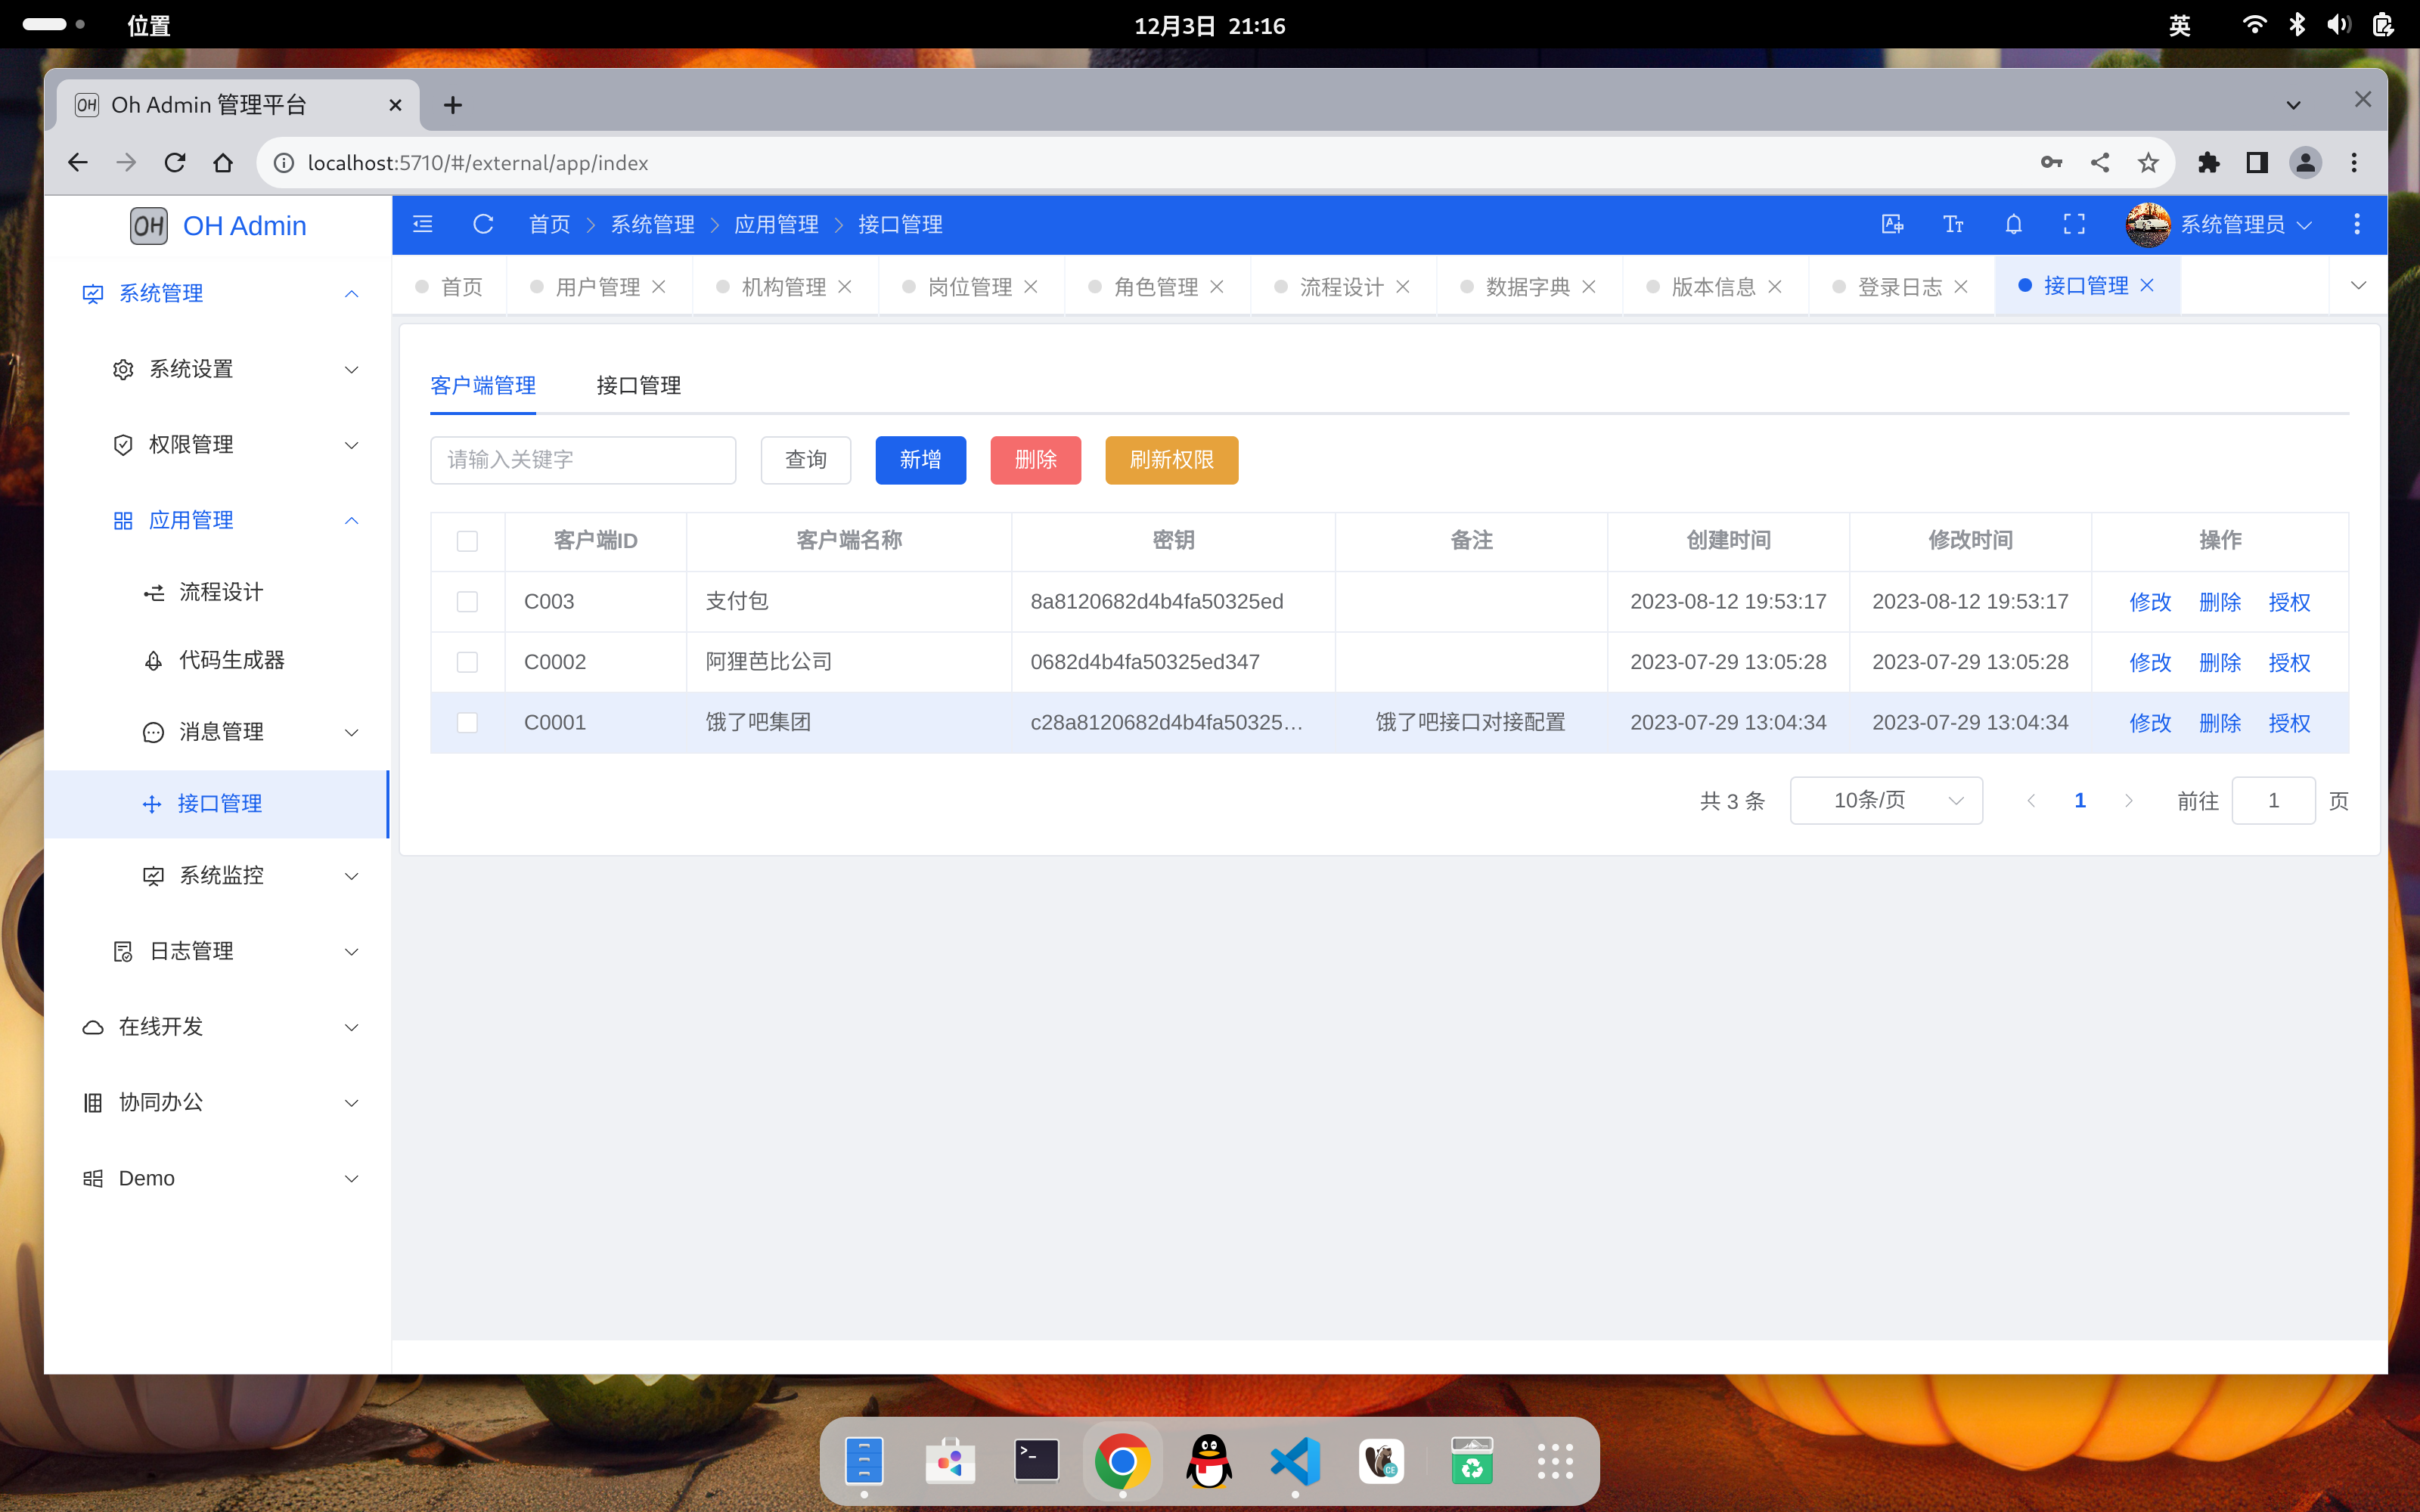Viewport: 2420px width, 1512px height.
Task: Show all applications grid in the dock
Action: [1555, 1461]
